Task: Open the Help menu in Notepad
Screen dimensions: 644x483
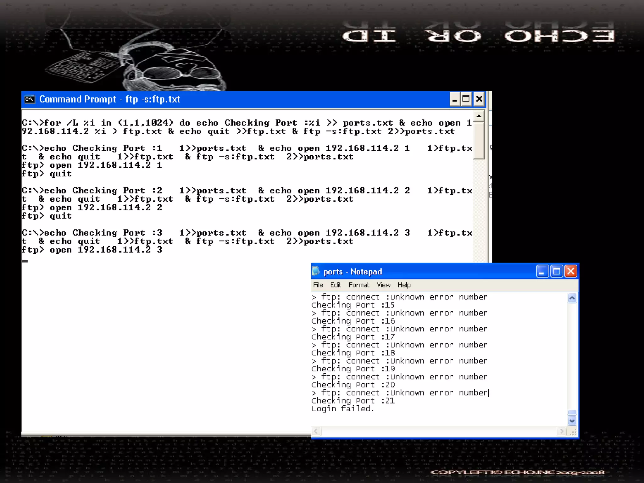Action: tap(404, 285)
